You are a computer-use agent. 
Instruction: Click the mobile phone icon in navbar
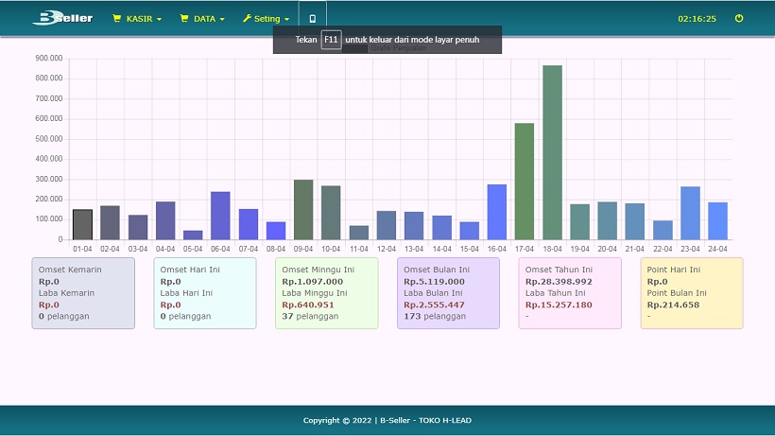click(x=313, y=18)
